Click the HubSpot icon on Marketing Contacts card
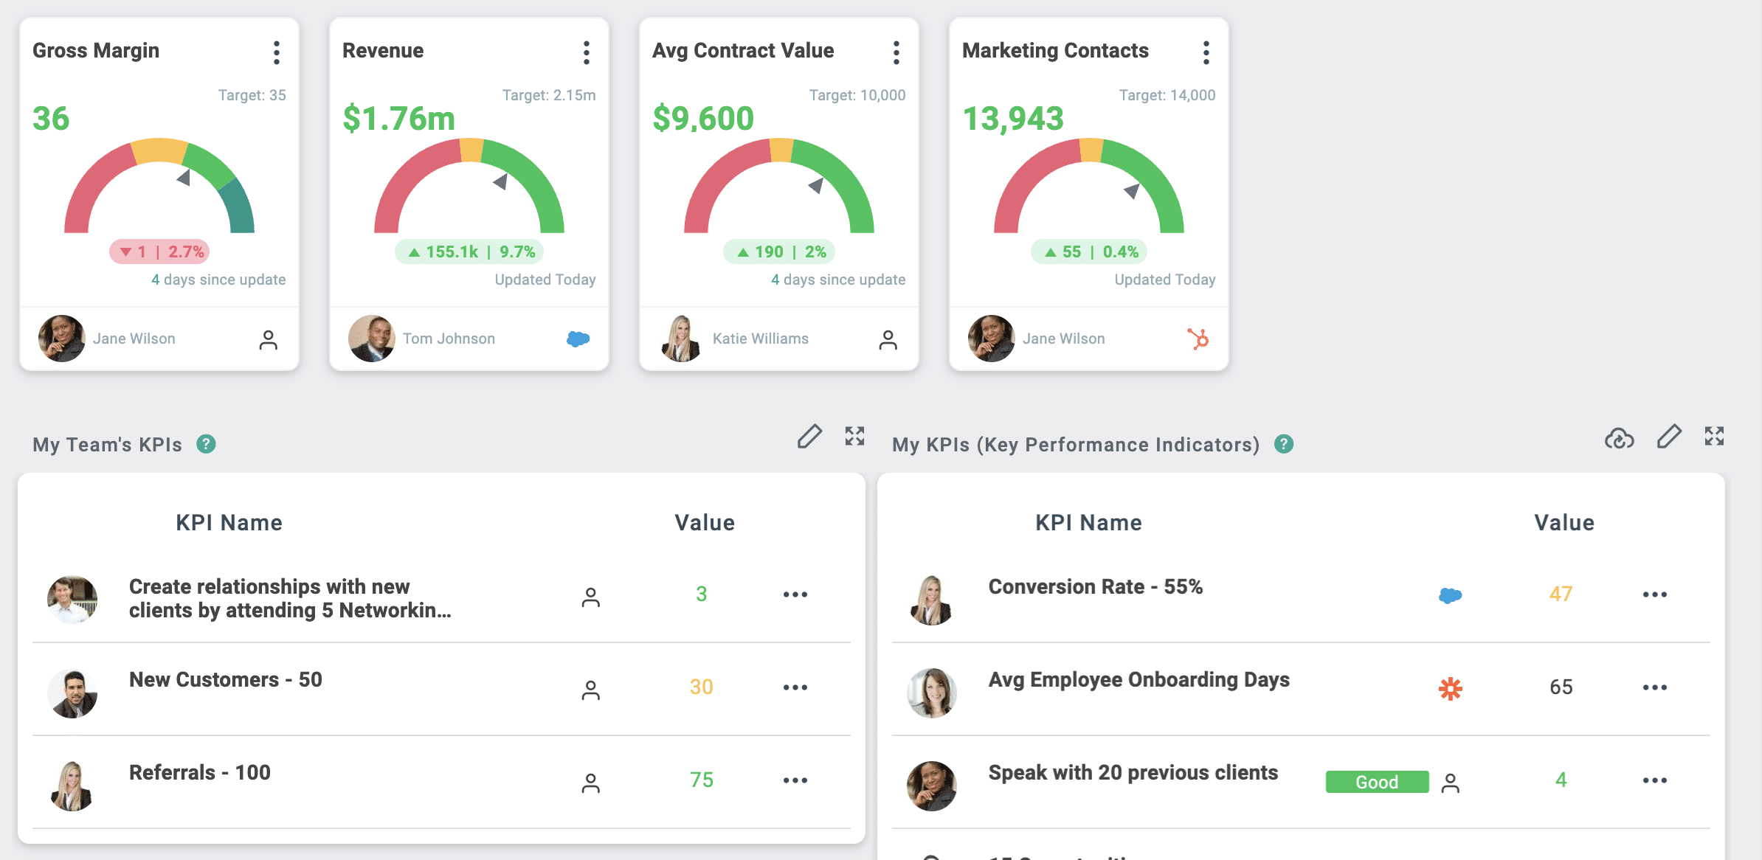Screen dimensions: 1762x860 point(1198,339)
